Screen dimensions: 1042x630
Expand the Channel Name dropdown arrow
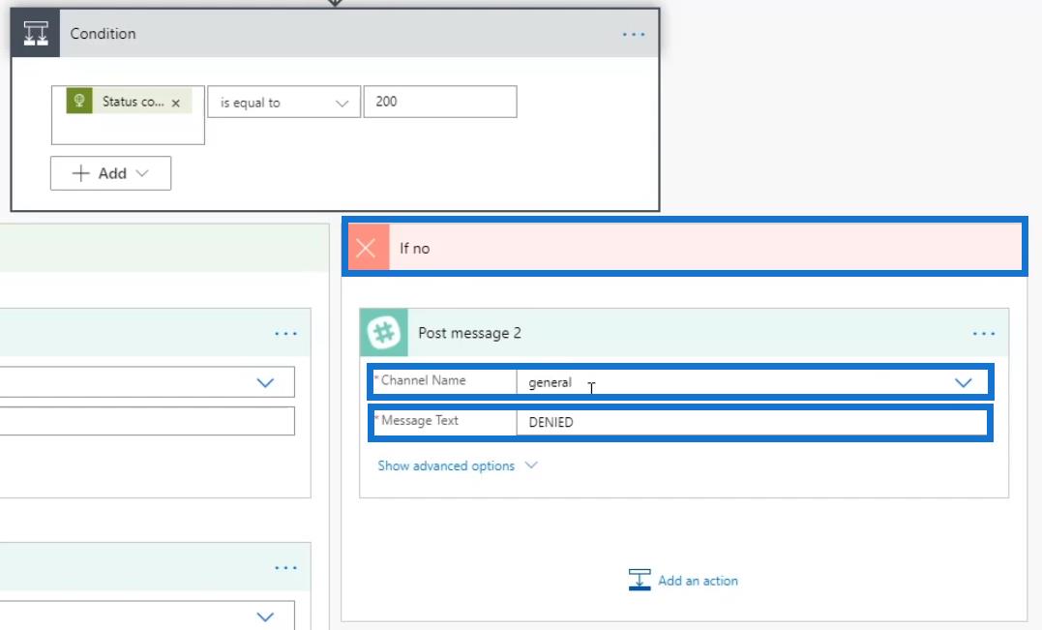click(963, 383)
